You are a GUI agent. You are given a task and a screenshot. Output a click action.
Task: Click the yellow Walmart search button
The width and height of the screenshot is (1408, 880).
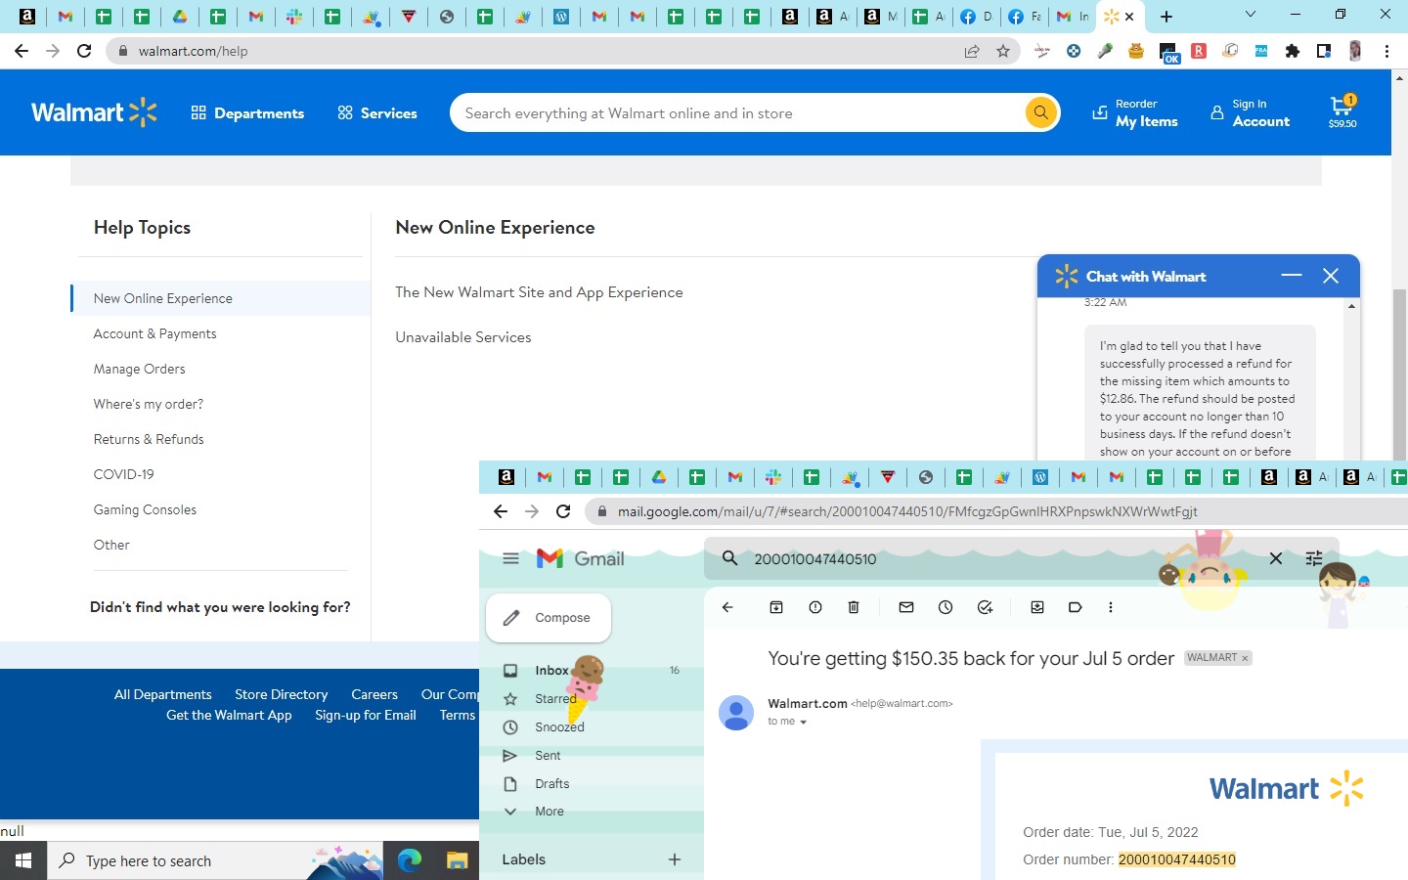coord(1040,112)
